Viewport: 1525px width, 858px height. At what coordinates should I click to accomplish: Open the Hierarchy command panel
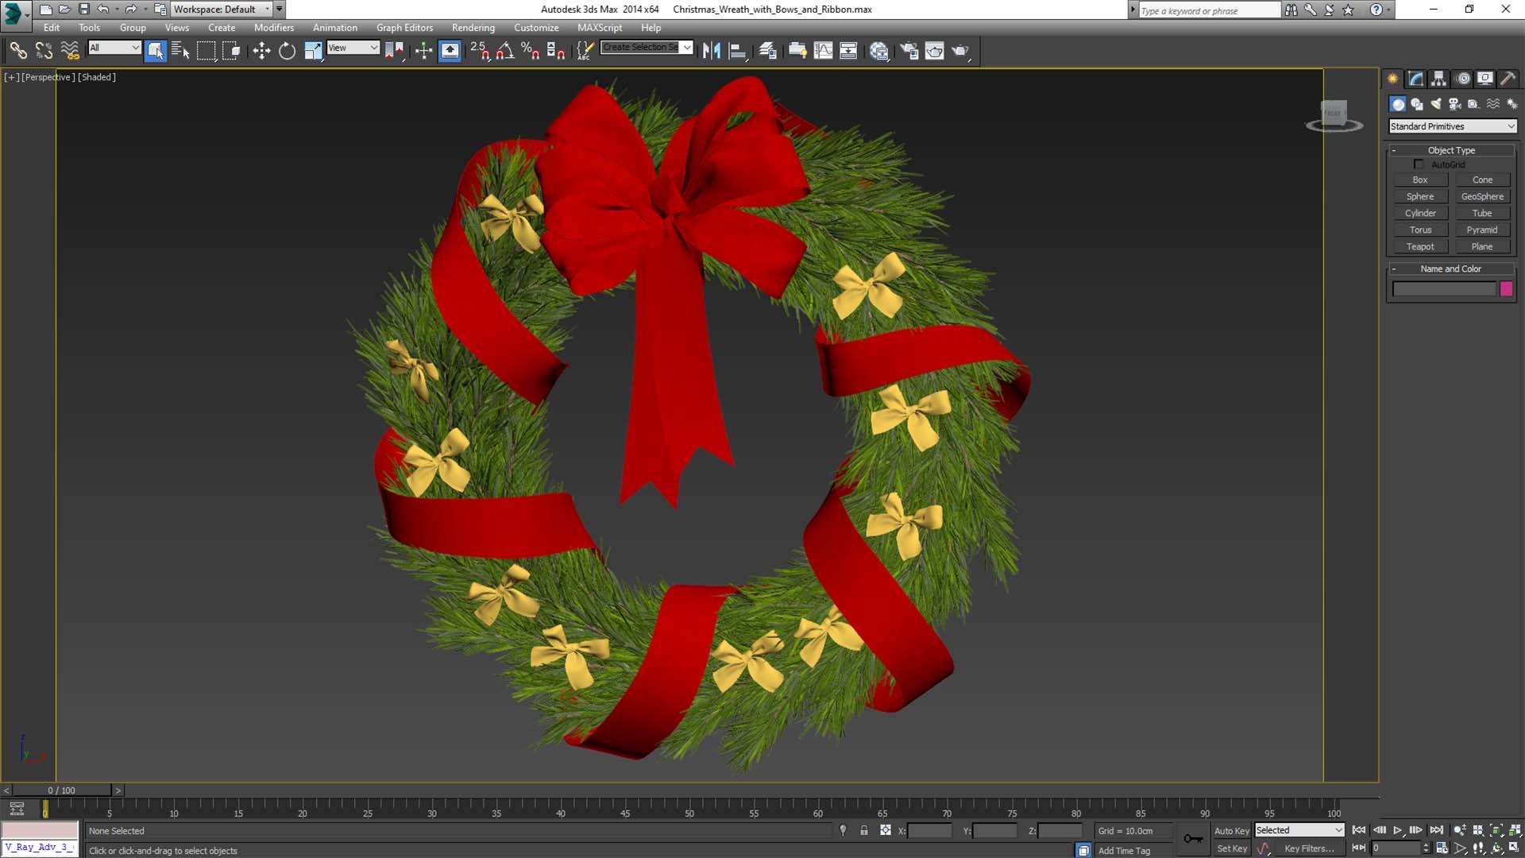pos(1439,79)
